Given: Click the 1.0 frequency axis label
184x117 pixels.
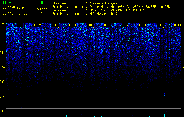Looking at the screenshot, I should tap(2, 53).
